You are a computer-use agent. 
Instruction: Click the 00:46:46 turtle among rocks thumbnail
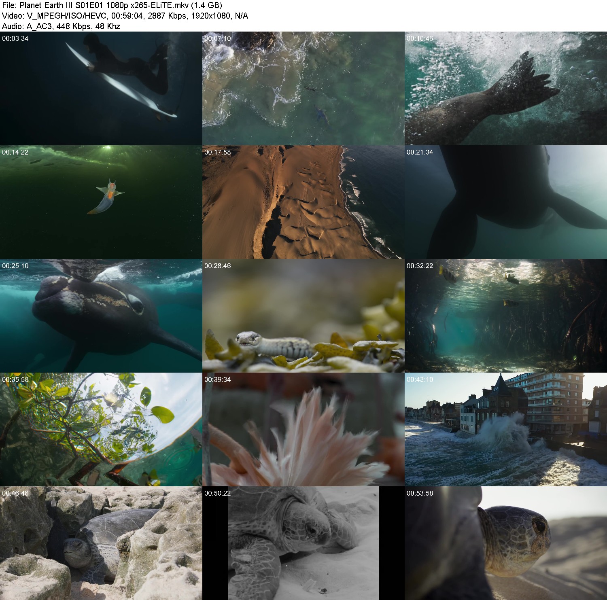[101, 543]
